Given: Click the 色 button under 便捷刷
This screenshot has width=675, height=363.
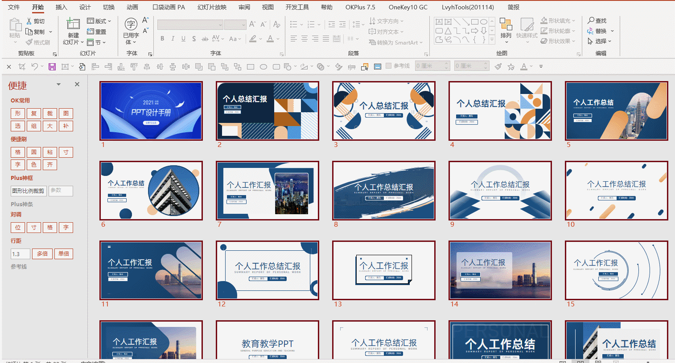Looking at the screenshot, I should pos(34,165).
